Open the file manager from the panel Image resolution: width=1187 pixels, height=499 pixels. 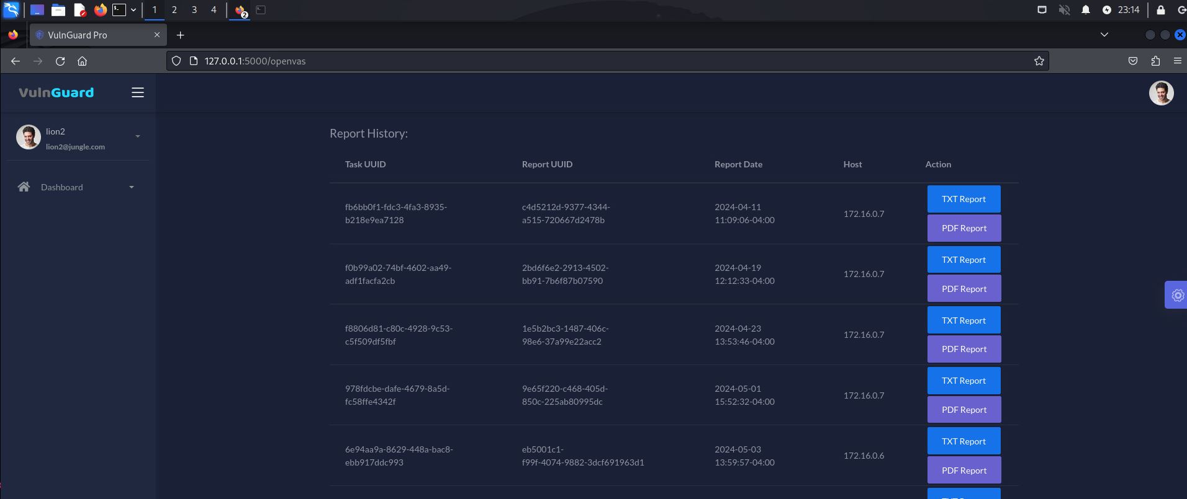tap(58, 9)
